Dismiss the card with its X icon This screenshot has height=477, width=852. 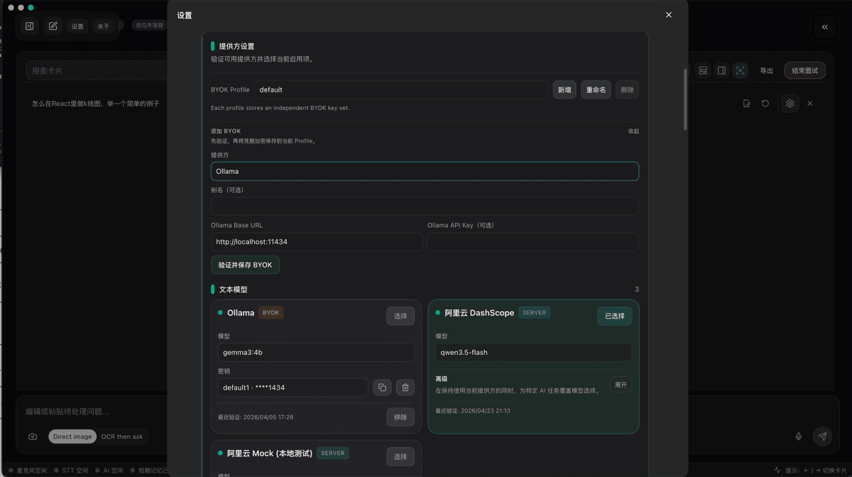[x=809, y=104]
